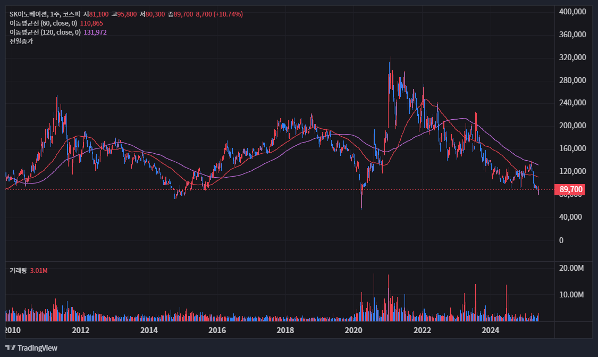Click the 2024 time axis label
This screenshot has height=357, width=598.
[x=491, y=330]
